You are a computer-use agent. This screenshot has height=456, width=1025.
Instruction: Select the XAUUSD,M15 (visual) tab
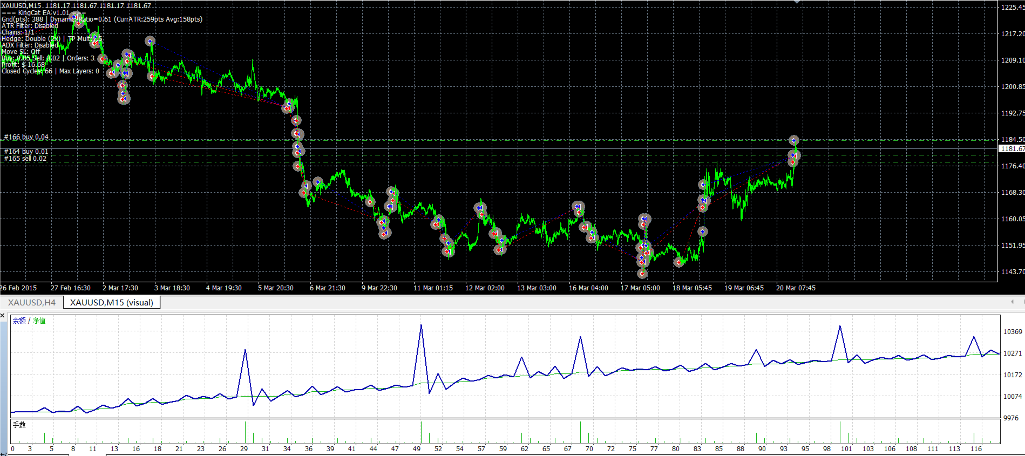[x=112, y=303]
